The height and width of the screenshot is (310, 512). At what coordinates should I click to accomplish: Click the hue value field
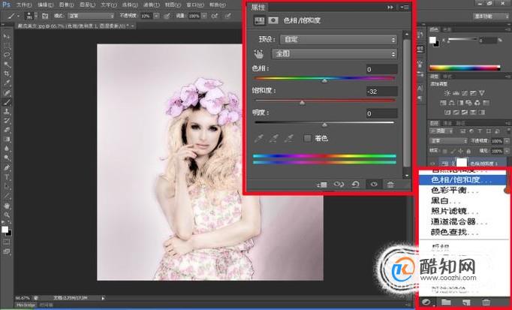coord(381,69)
